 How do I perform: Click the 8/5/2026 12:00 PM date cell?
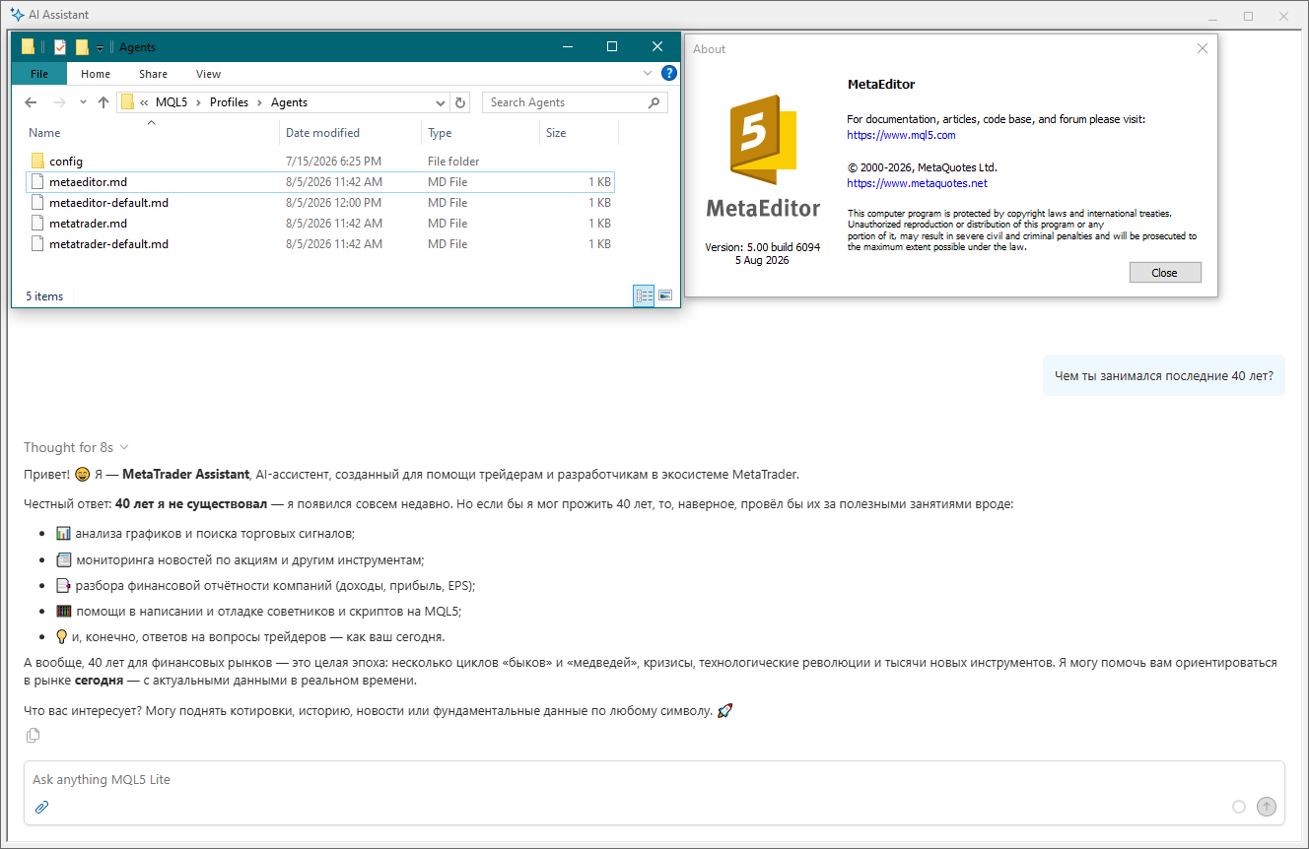pyautogui.click(x=334, y=203)
